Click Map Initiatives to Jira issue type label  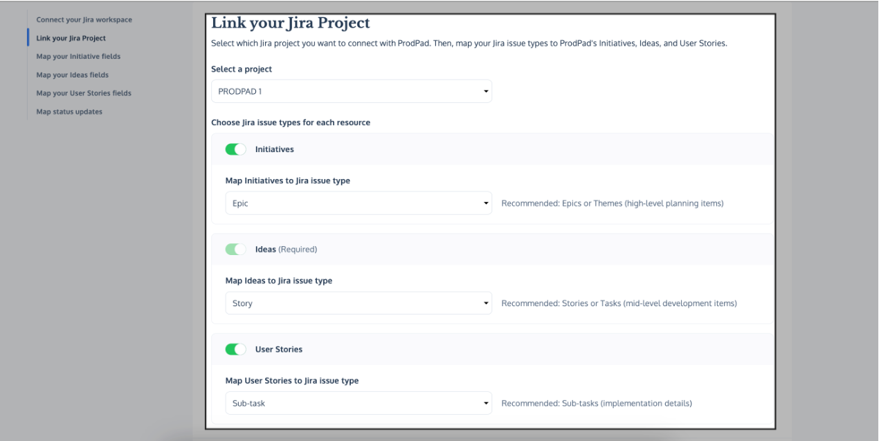point(288,181)
